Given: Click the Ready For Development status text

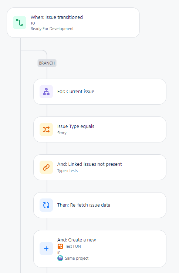Looking at the screenshot, I should click(x=52, y=29).
